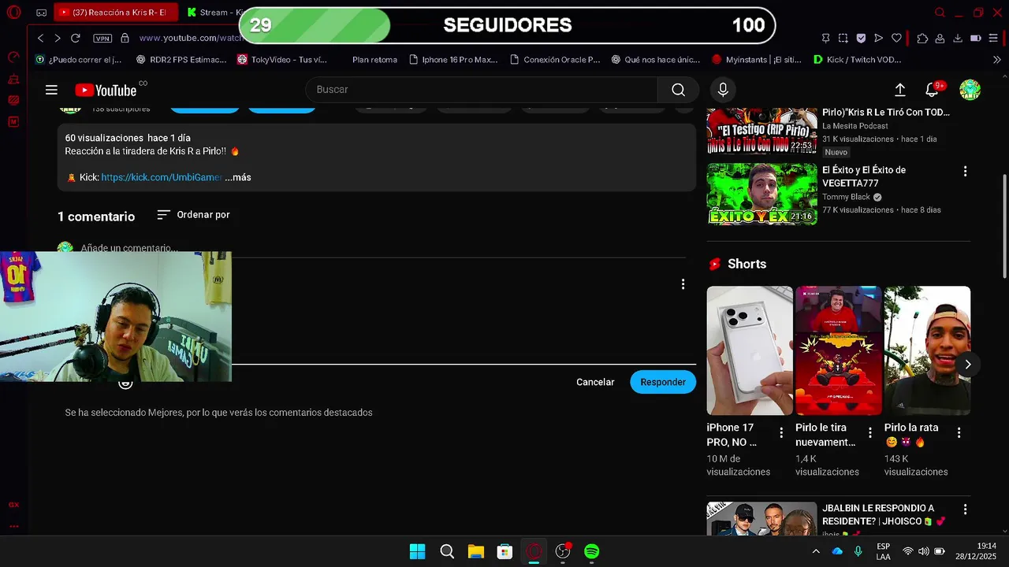The width and height of the screenshot is (1009, 567).
Task: Go to the YouTube home logo
Action: (x=106, y=90)
